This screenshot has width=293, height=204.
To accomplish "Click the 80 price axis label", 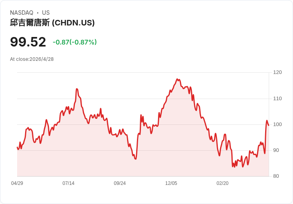I will [276, 176].
